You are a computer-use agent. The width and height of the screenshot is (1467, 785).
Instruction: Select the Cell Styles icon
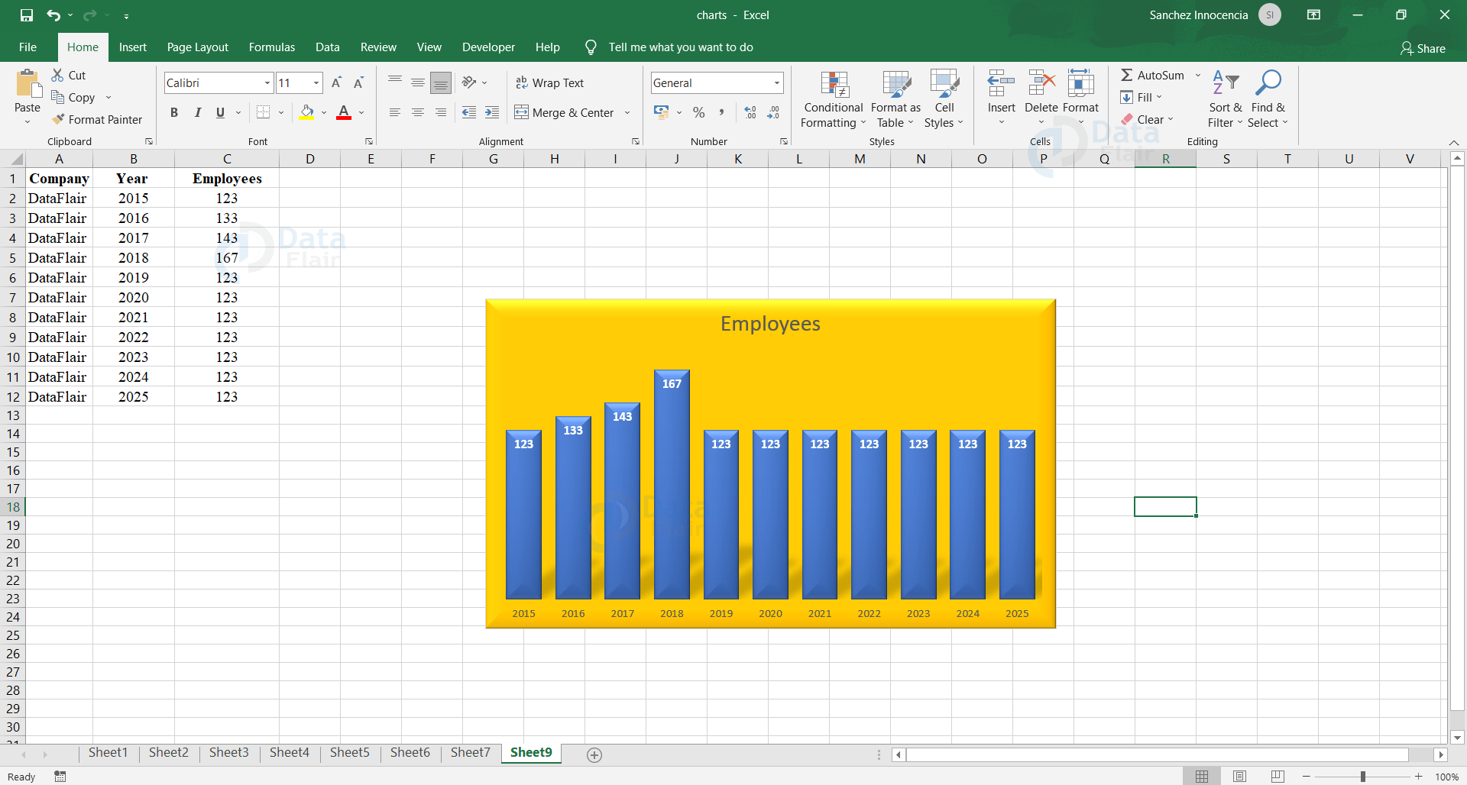944,99
